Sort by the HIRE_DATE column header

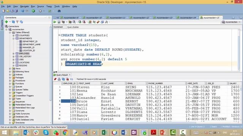pos(195,83)
